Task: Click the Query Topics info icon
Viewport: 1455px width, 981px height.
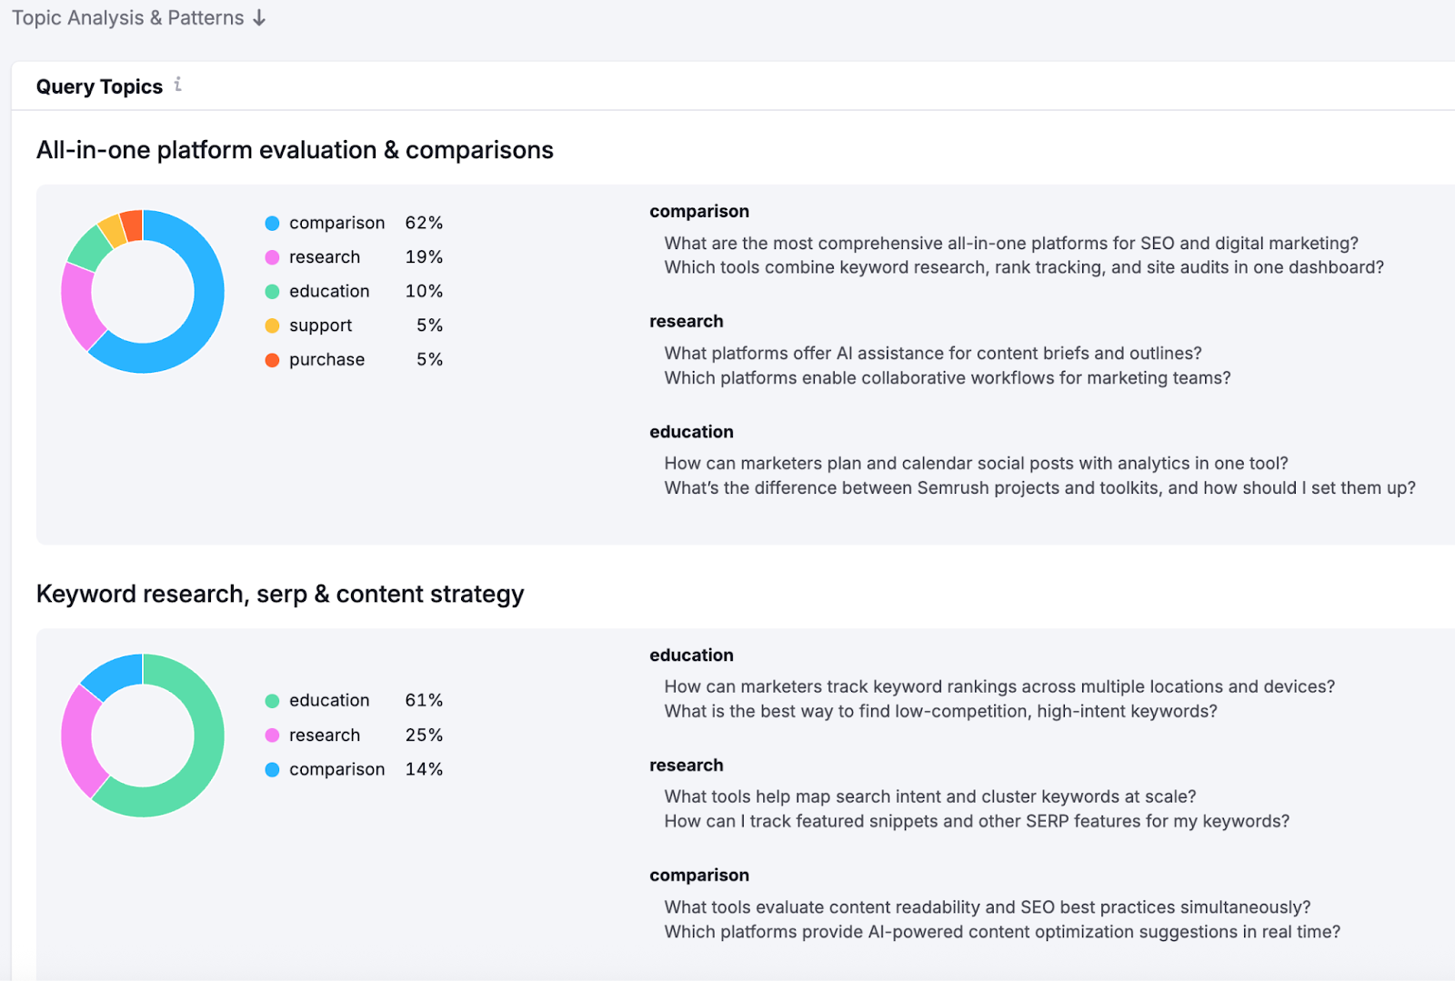Action: point(178,85)
